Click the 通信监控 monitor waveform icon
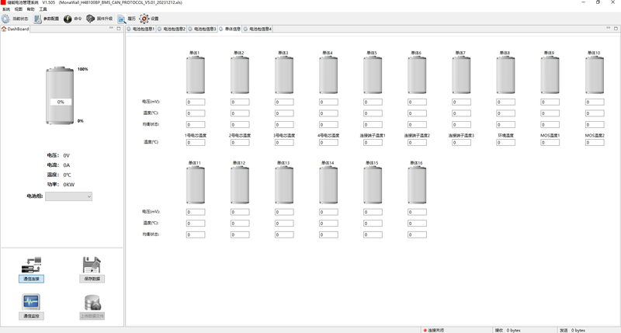 pos(32,304)
